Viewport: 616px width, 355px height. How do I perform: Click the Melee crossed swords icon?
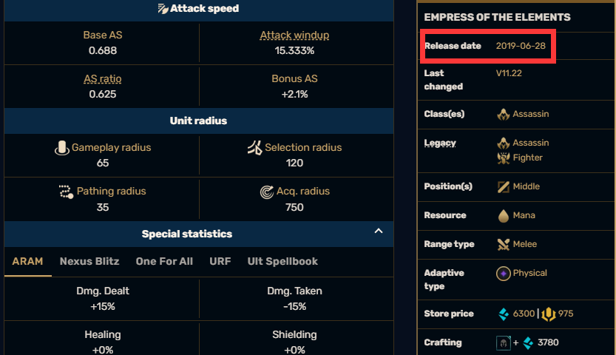point(504,244)
